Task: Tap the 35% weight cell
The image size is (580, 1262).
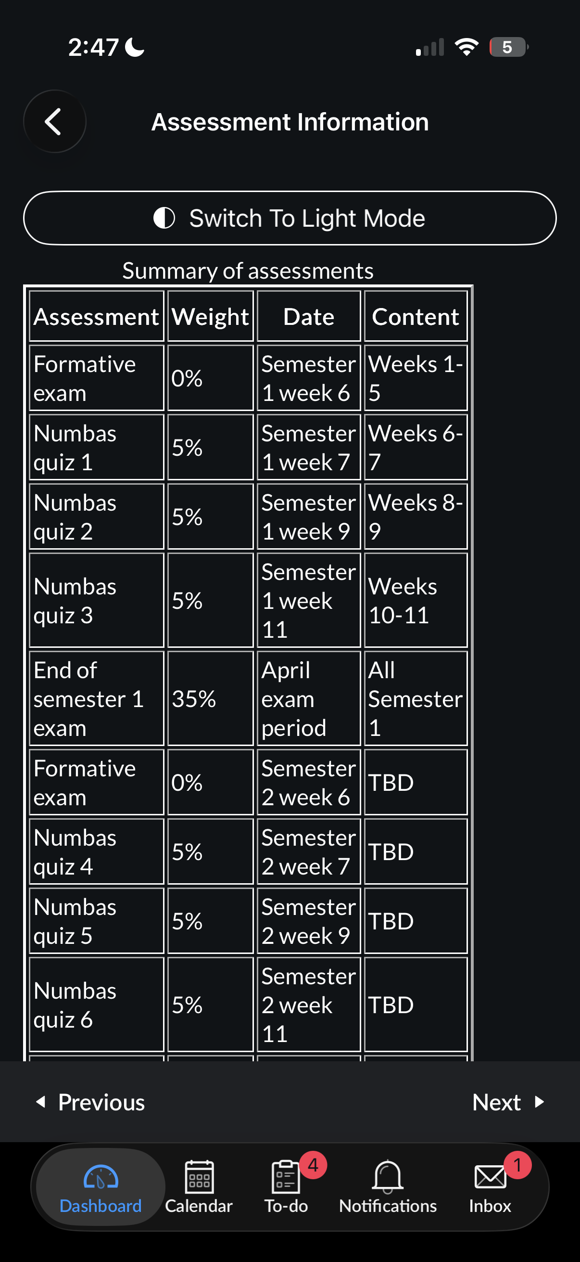Action: pyautogui.click(x=211, y=698)
